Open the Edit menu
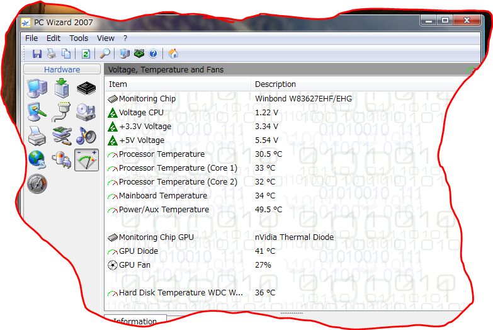This screenshot has height=330, width=493. pos(53,38)
